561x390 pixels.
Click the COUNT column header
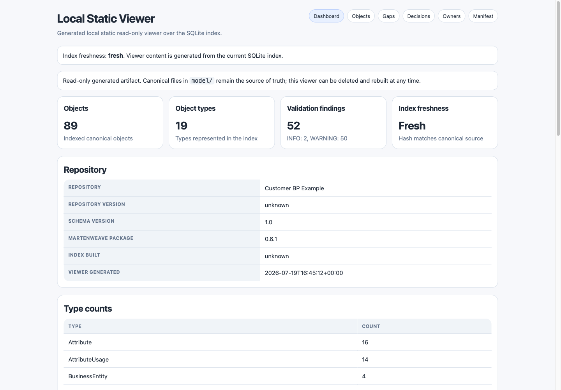(x=371, y=326)
